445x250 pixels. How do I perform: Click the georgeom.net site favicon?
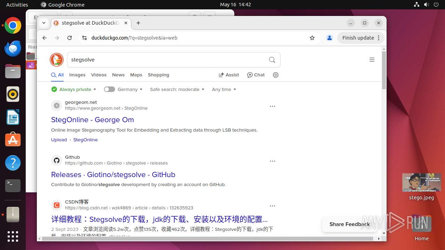point(57,105)
